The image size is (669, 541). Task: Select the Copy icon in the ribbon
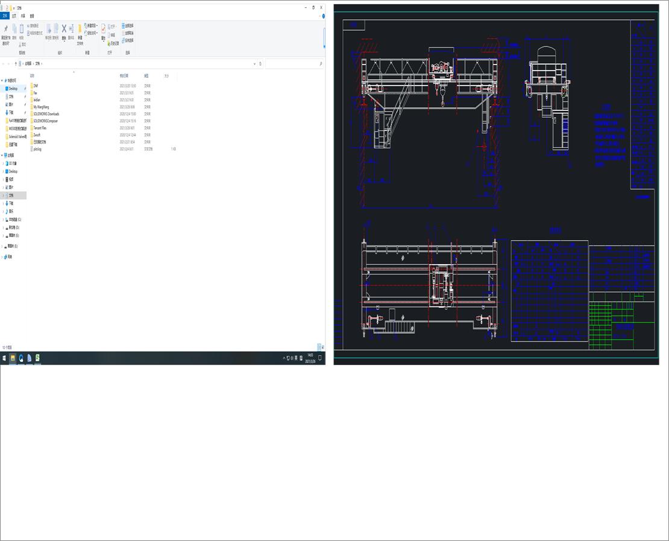point(14,28)
